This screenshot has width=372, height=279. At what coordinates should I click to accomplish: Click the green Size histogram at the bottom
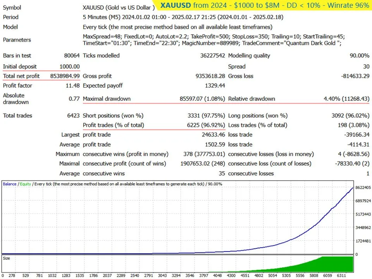(333, 267)
